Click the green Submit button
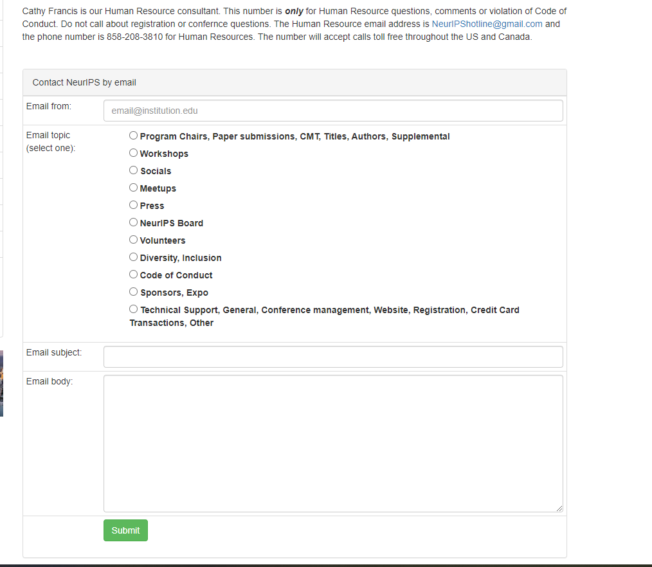This screenshot has width=652, height=567. click(125, 530)
